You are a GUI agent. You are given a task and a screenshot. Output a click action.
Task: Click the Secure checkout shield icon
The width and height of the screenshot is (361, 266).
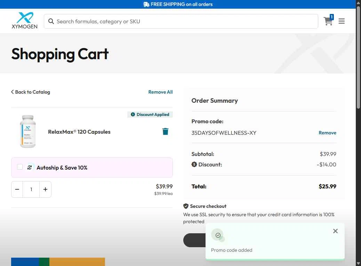pos(186,206)
